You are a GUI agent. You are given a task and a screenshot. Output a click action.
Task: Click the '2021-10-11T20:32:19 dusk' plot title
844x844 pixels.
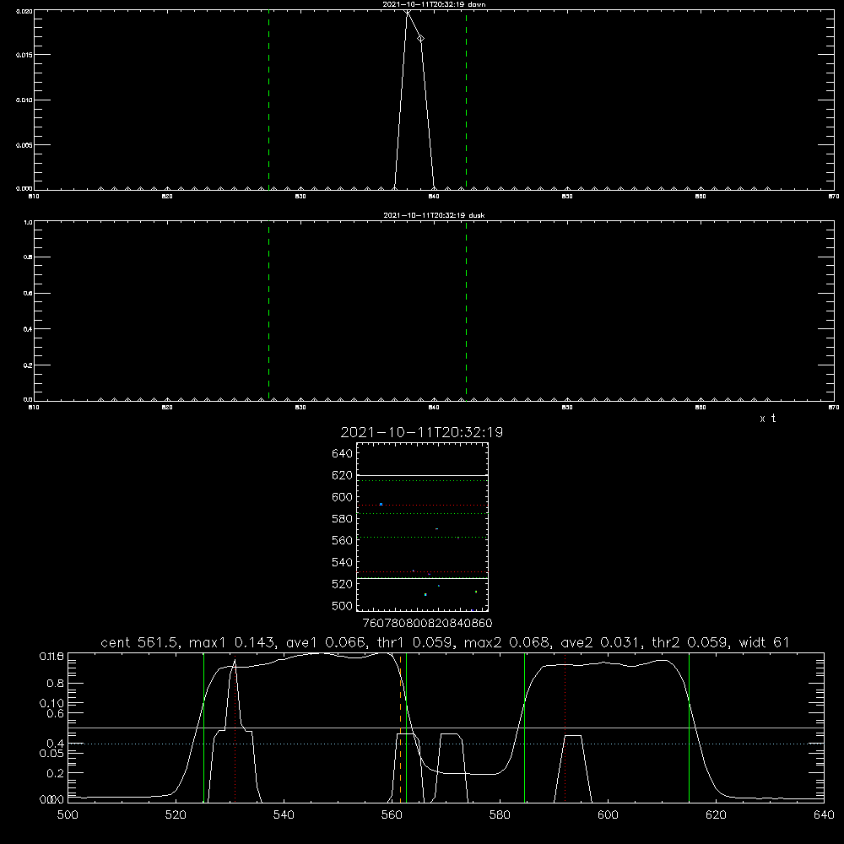click(x=434, y=214)
